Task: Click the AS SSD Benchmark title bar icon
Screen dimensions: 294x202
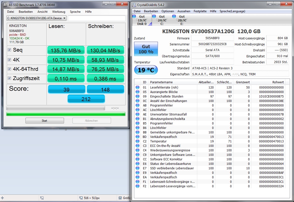Action: [x=5, y=5]
